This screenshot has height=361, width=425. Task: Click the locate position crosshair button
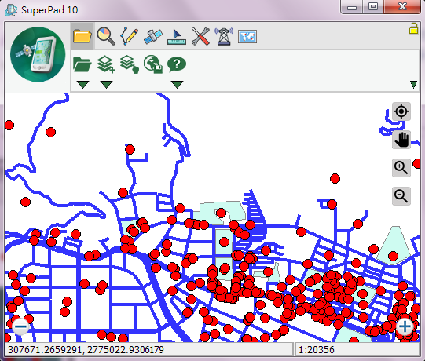pos(401,111)
